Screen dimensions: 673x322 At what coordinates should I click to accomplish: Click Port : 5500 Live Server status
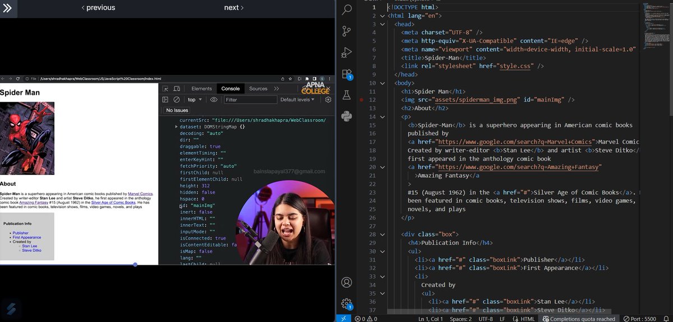coord(640,319)
